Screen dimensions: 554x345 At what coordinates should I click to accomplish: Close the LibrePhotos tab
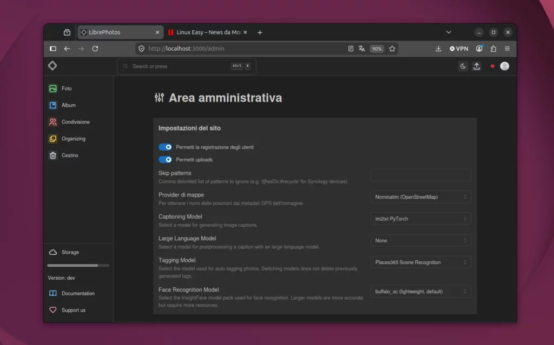(157, 32)
